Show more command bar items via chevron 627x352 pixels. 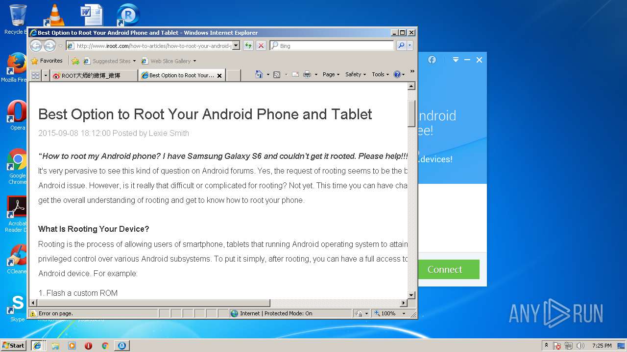click(412, 72)
